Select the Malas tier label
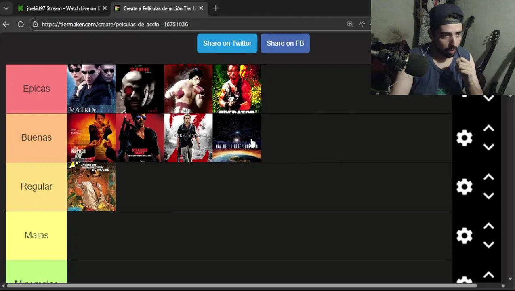This screenshot has width=515, height=291. pyautogui.click(x=36, y=235)
